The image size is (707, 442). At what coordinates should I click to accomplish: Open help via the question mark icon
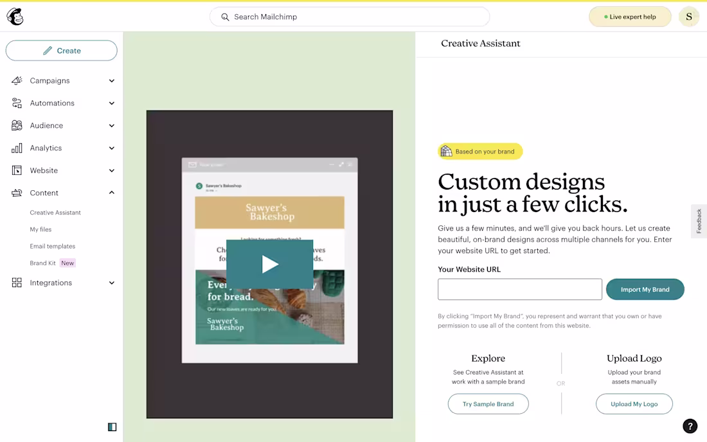point(690,426)
